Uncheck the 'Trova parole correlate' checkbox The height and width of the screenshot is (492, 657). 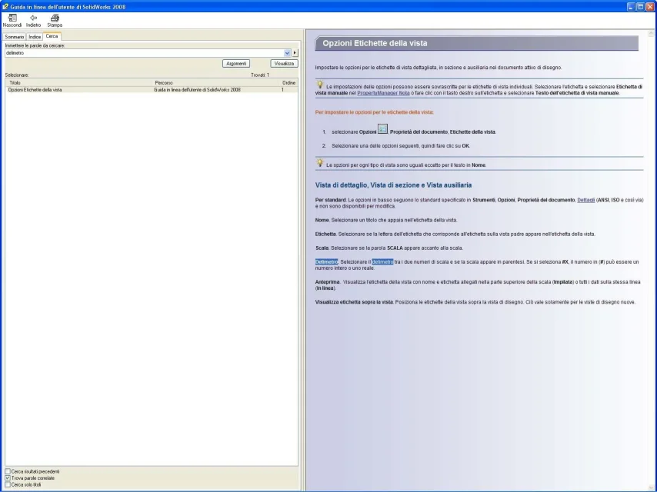(x=8, y=478)
